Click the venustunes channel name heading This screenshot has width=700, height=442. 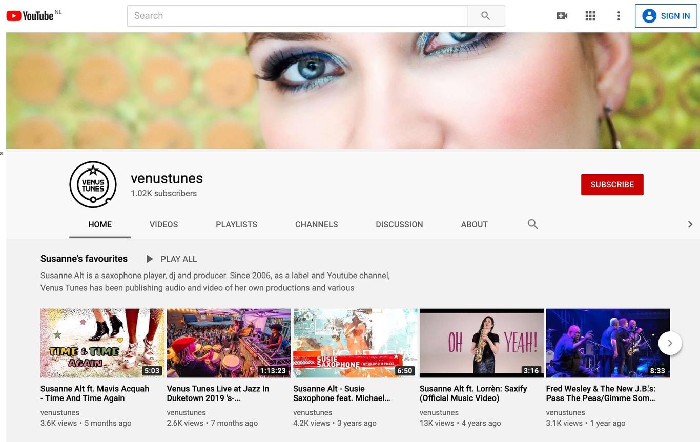167,178
